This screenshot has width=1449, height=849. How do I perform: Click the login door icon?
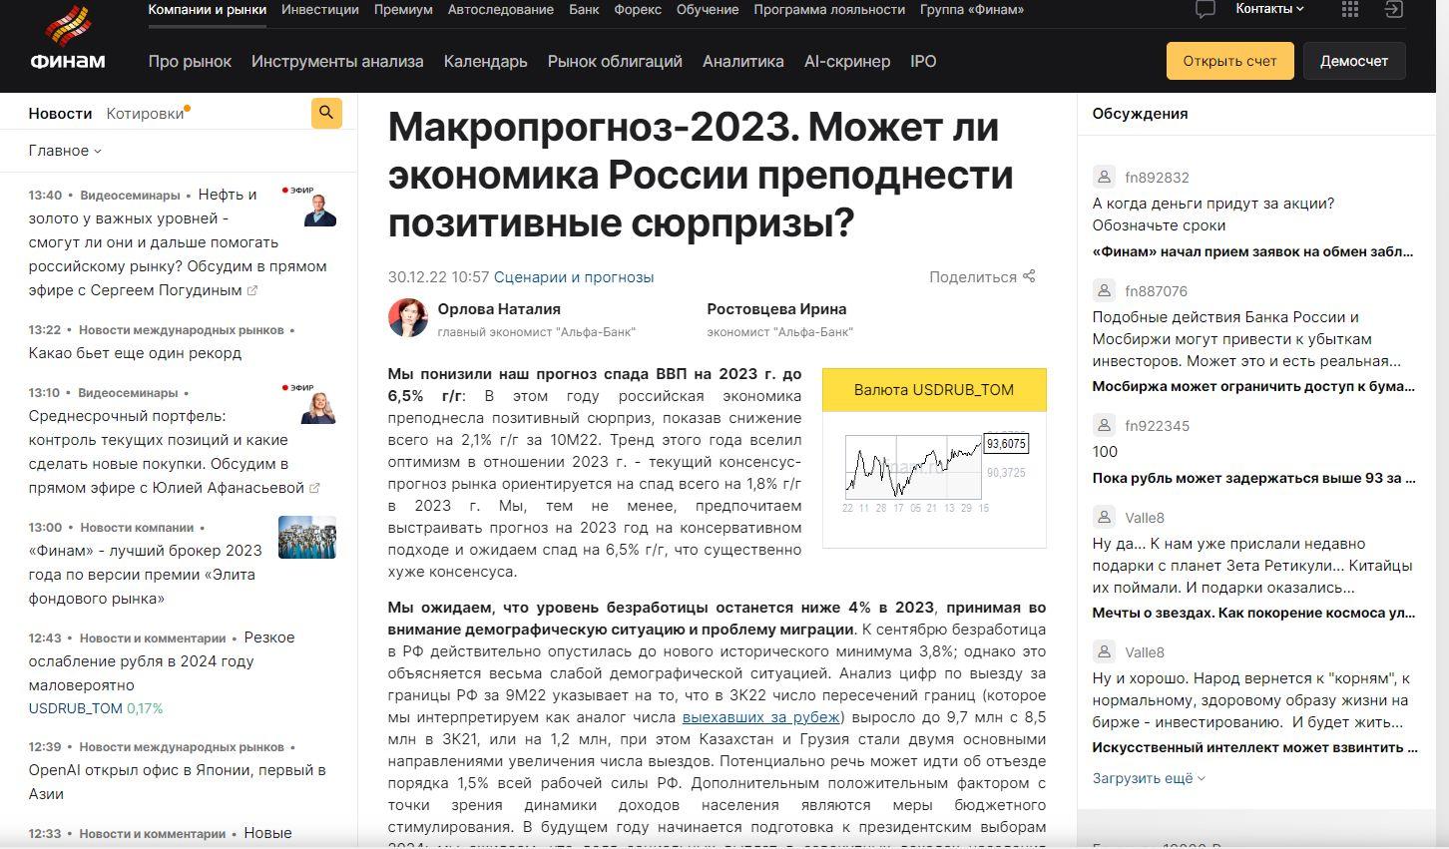point(1394,9)
